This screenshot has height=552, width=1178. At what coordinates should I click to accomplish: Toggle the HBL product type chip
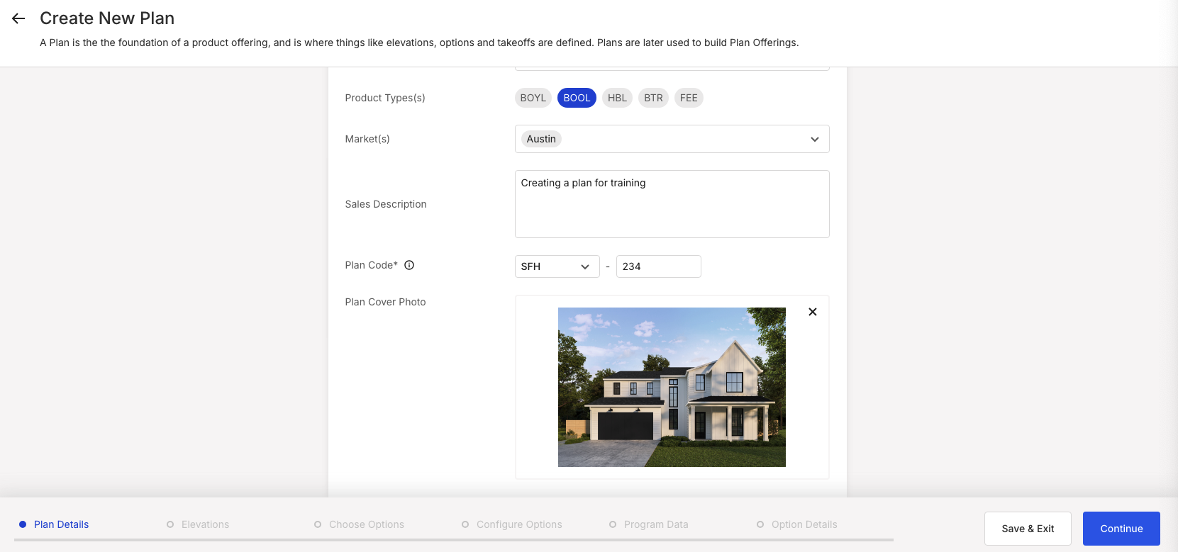coord(617,98)
